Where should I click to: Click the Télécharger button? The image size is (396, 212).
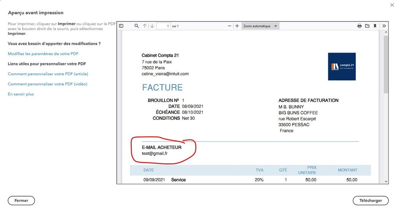click(x=371, y=201)
